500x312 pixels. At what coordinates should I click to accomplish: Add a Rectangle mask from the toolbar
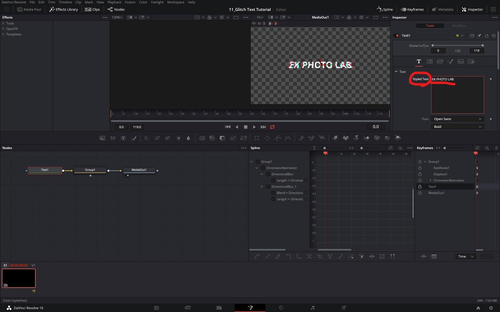point(257,138)
